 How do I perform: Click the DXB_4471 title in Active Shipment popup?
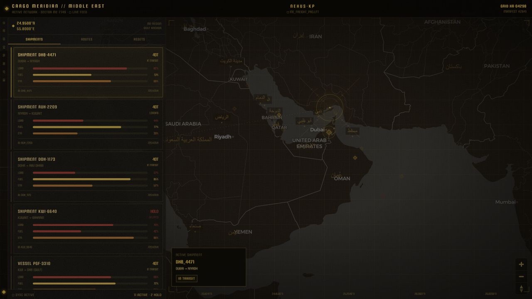click(185, 262)
